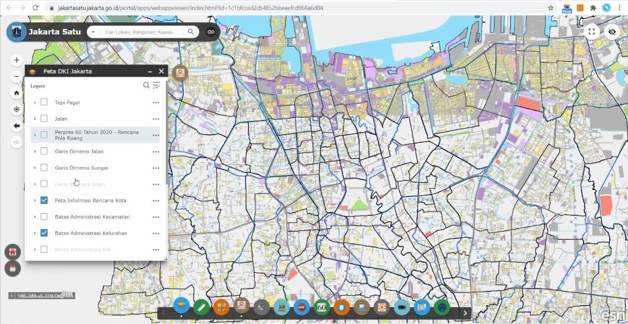The height and width of the screenshot is (324, 628).
Task: Open the blue layers widget in bottom toolbar
Action: [x=181, y=306]
